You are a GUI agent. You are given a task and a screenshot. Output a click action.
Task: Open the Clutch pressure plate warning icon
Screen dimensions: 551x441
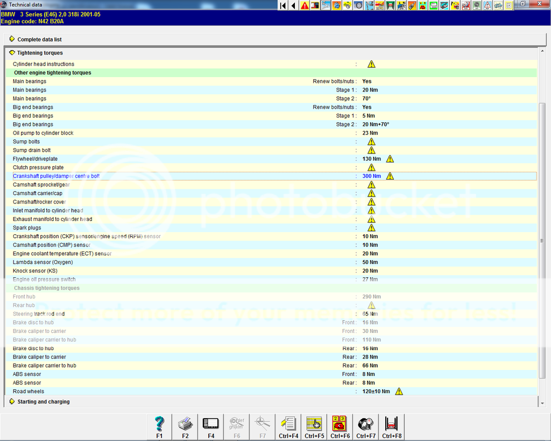[x=371, y=167]
